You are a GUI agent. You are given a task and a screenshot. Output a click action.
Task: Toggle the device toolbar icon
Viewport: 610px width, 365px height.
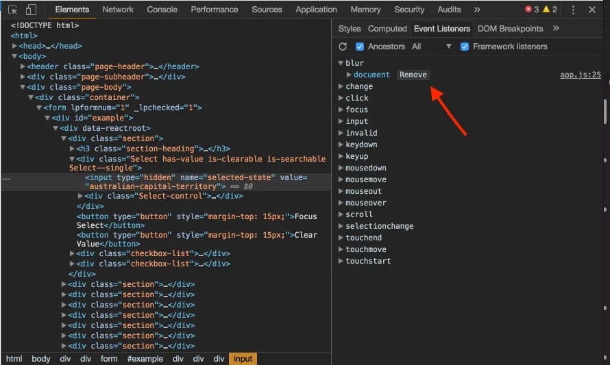tap(31, 10)
